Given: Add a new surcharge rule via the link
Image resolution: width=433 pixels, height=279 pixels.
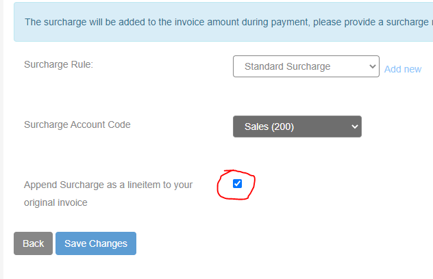Looking at the screenshot, I should pyautogui.click(x=403, y=69).
